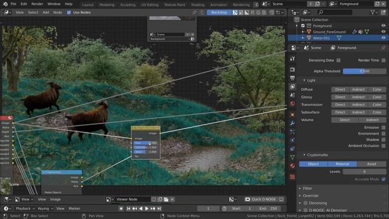This screenshot has height=219, width=389.
Task: Switch to the Rendering workspace tab
Action: click(x=241, y=5)
